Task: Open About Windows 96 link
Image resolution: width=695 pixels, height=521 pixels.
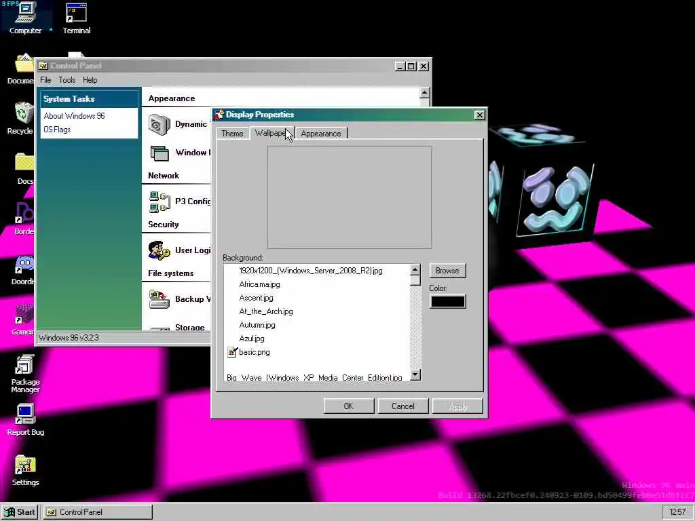Action: (x=74, y=116)
